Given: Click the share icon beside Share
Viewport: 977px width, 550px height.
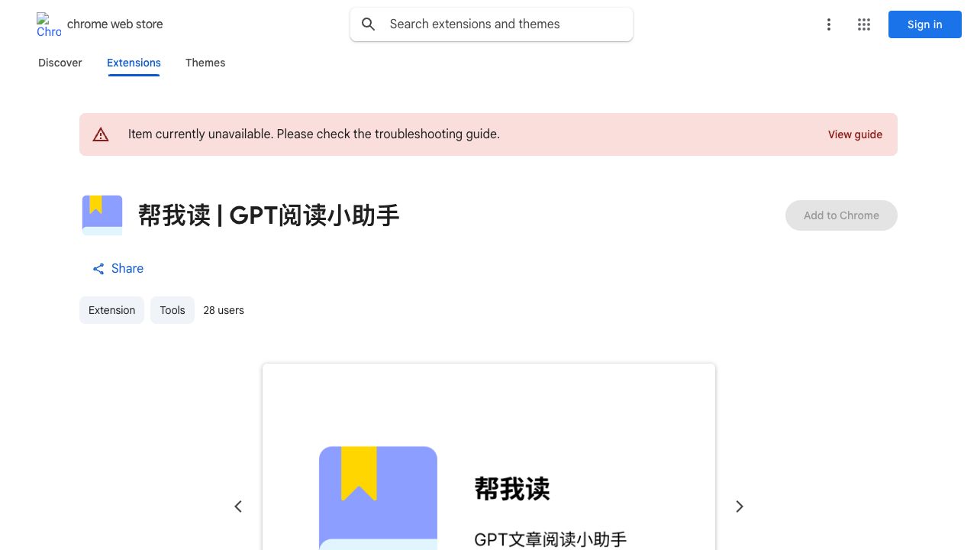Looking at the screenshot, I should pyautogui.click(x=98, y=269).
